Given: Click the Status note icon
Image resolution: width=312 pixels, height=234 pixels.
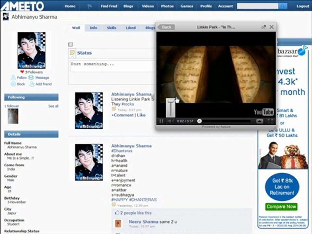Looking at the screenshot, I should (72, 53).
